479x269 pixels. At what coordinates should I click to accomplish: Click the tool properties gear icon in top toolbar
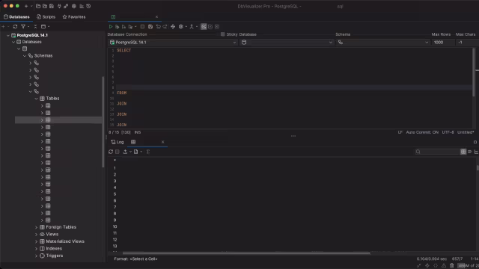pos(74,6)
